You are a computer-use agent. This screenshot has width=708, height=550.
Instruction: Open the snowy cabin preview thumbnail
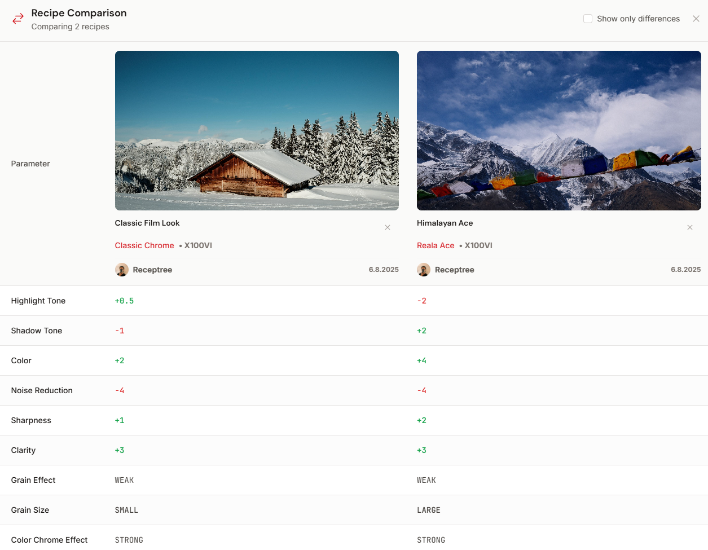(x=257, y=130)
